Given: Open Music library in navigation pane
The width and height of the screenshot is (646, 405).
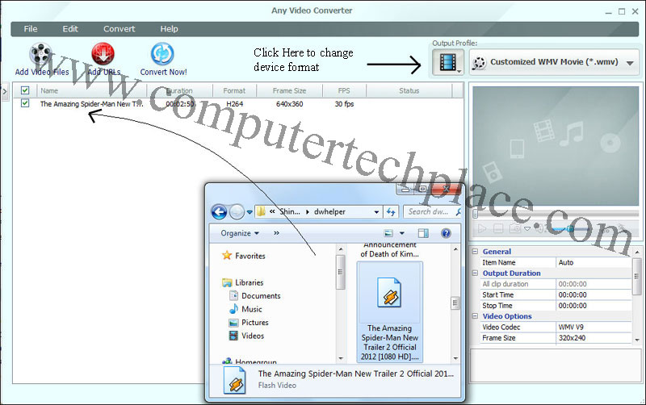Looking at the screenshot, I should [x=245, y=309].
